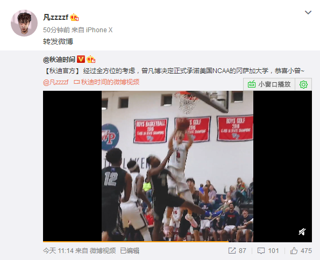Click the basketball video frame to play
Viewport: 320px width, 260px height.
pos(177,166)
